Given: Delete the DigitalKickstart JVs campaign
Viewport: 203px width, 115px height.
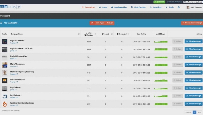Looking at the screenshot, I should pos(178,57).
